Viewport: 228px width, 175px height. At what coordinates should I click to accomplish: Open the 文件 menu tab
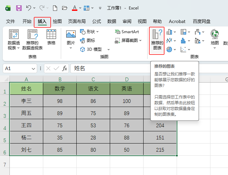10,21
